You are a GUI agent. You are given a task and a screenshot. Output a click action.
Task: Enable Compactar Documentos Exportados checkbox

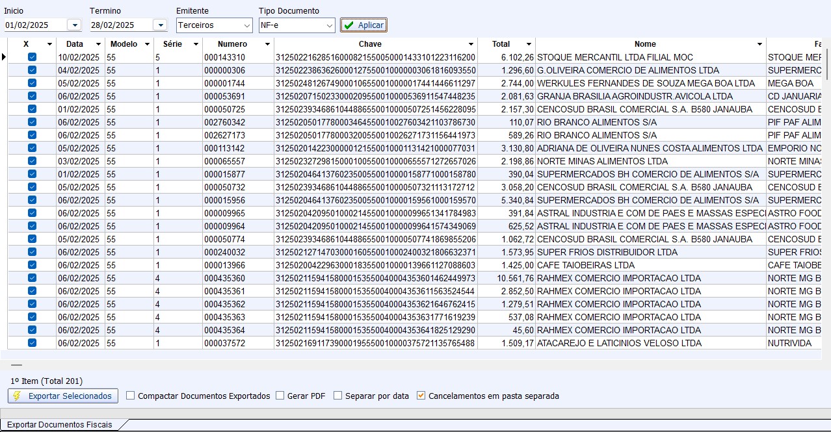click(131, 396)
